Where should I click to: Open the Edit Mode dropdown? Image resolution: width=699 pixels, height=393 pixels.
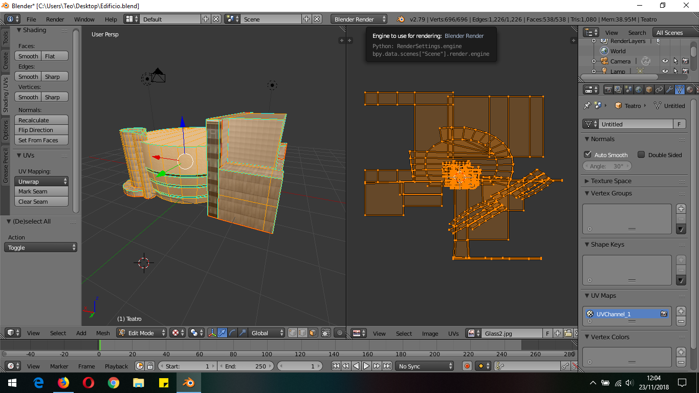142,333
